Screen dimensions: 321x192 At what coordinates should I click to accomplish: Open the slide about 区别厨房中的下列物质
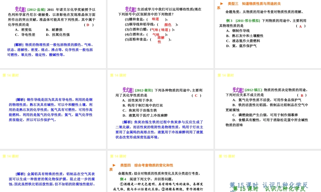[x=160, y=34]
